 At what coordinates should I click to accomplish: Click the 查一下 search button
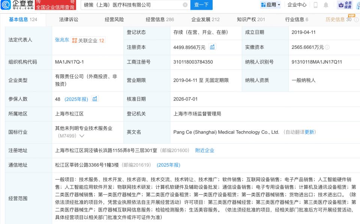click(x=201, y=5)
